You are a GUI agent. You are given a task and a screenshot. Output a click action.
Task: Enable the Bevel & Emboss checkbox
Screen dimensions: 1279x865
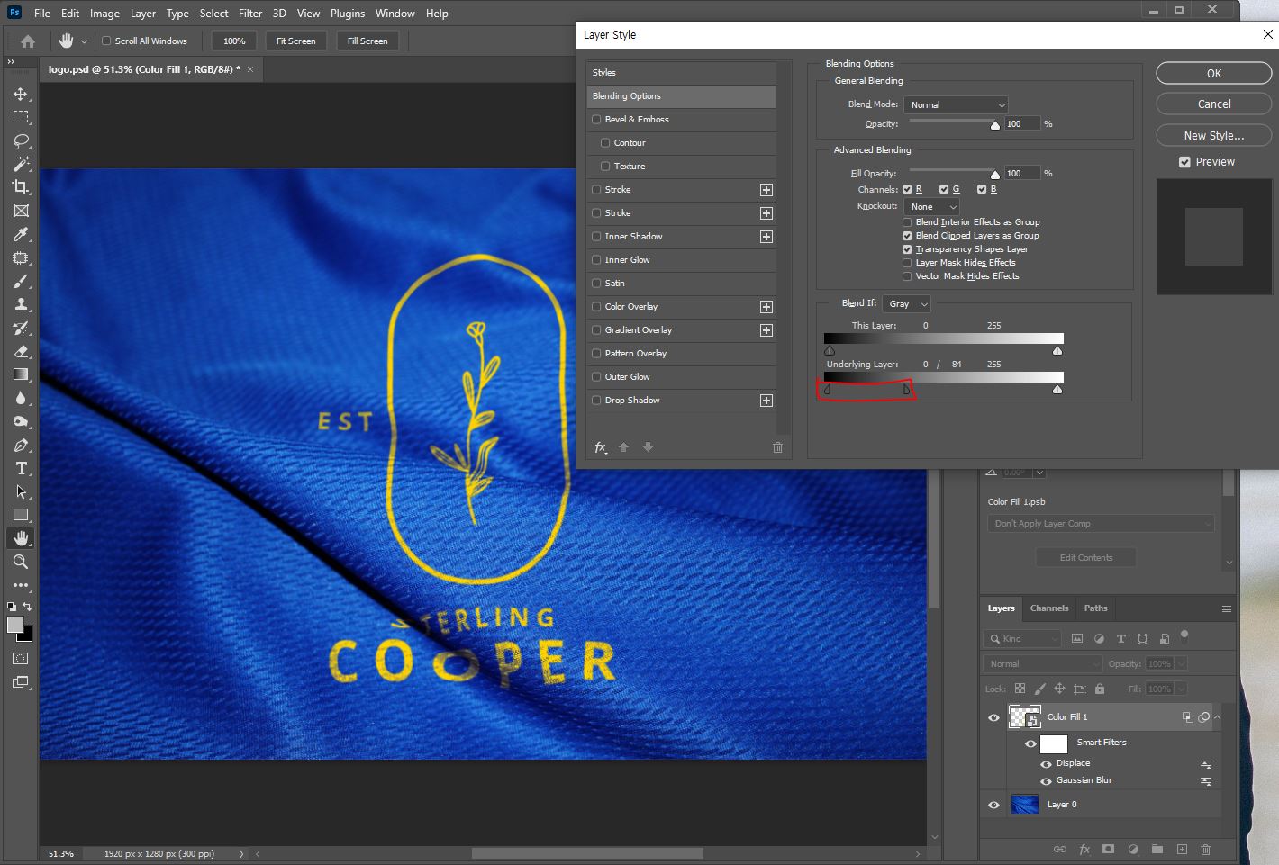pos(596,120)
